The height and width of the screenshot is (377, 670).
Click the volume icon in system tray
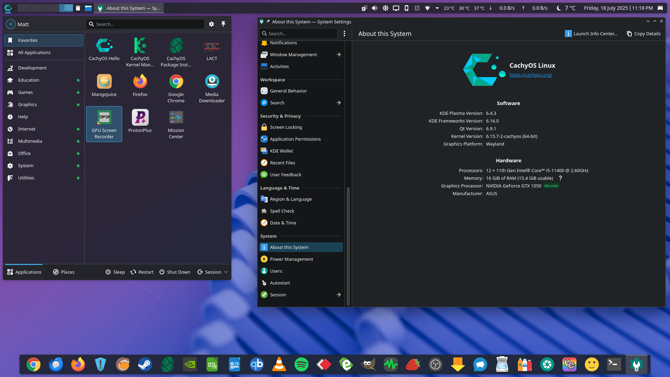375,8
